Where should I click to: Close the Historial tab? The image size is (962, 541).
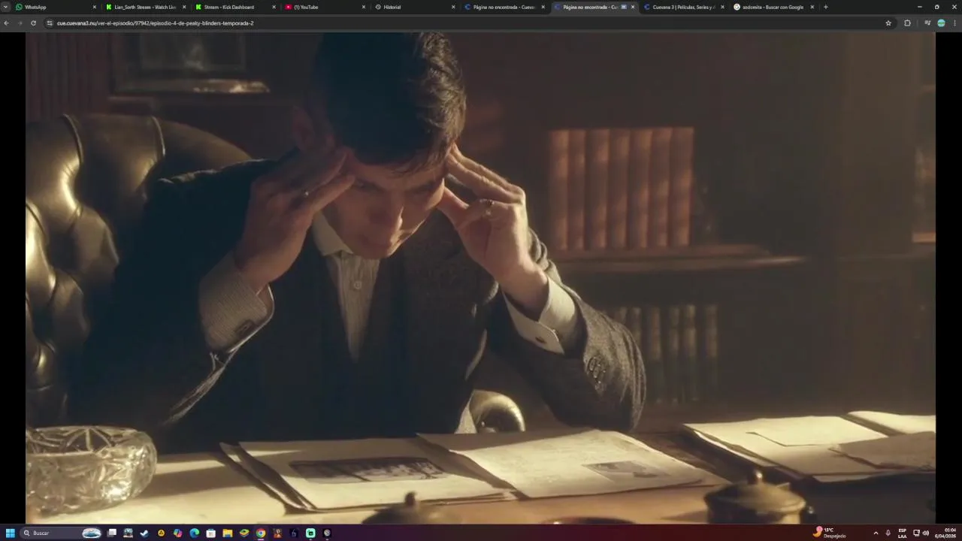click(453, 7)
